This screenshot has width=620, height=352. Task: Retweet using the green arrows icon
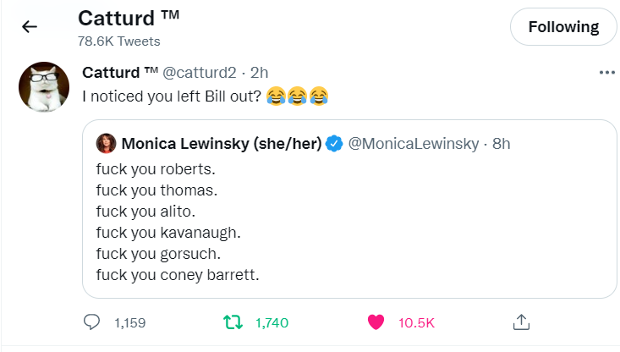228,322
